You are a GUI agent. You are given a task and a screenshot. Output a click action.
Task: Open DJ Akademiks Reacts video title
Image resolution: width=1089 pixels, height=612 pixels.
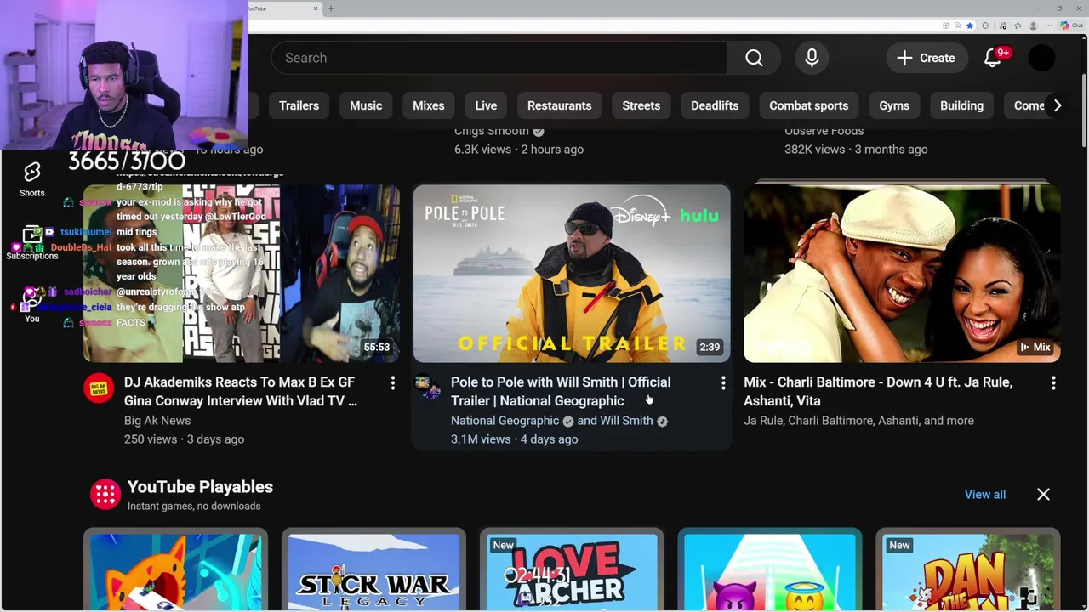[x=240, y=392]
